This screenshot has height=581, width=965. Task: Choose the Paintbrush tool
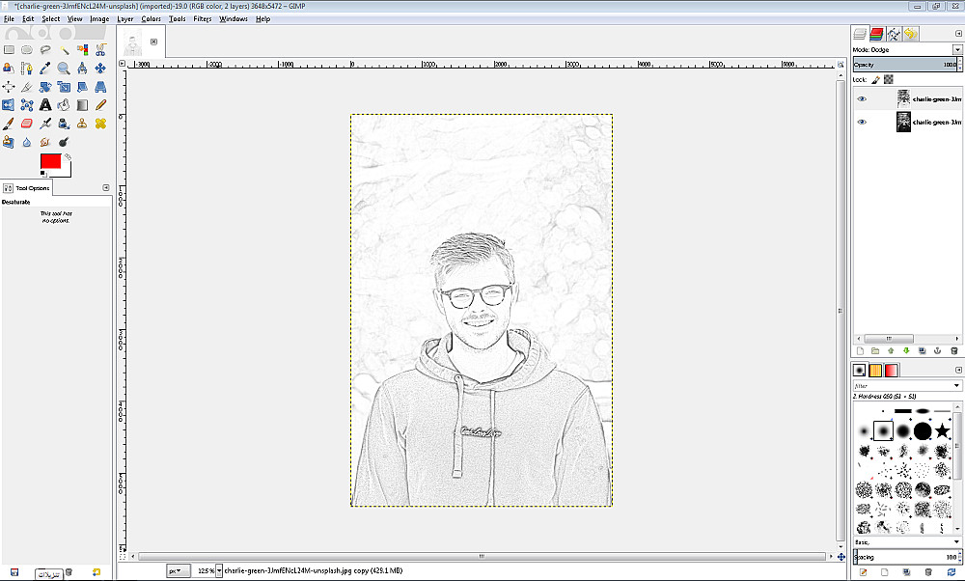[9, 124]
